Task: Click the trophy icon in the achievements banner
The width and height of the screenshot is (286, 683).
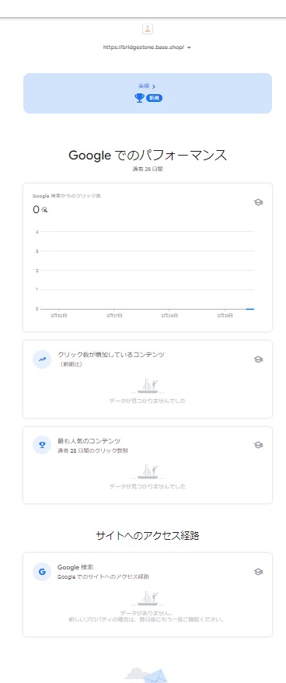Action: (140, 98)
